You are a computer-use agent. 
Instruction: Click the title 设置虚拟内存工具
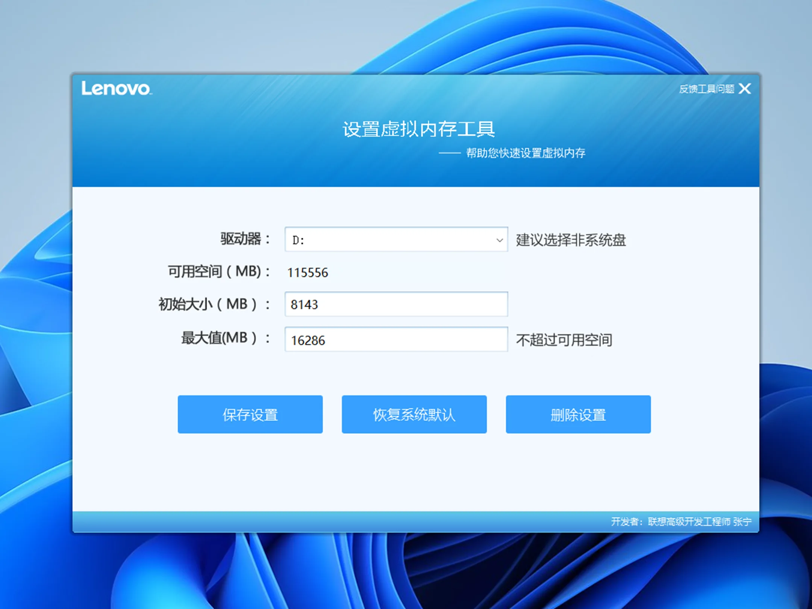[x=418, y=129]
